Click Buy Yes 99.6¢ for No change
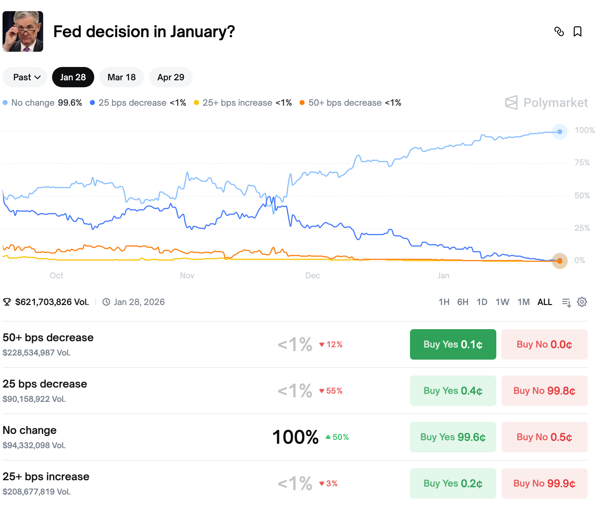This screenshot has height=505, width=595. coord(453,437)
